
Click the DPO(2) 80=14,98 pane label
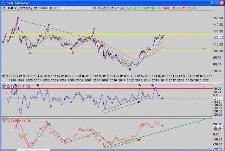click(16, 121)
